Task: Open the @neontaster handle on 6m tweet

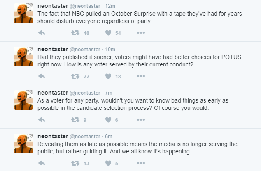Action: click(85, 137)
